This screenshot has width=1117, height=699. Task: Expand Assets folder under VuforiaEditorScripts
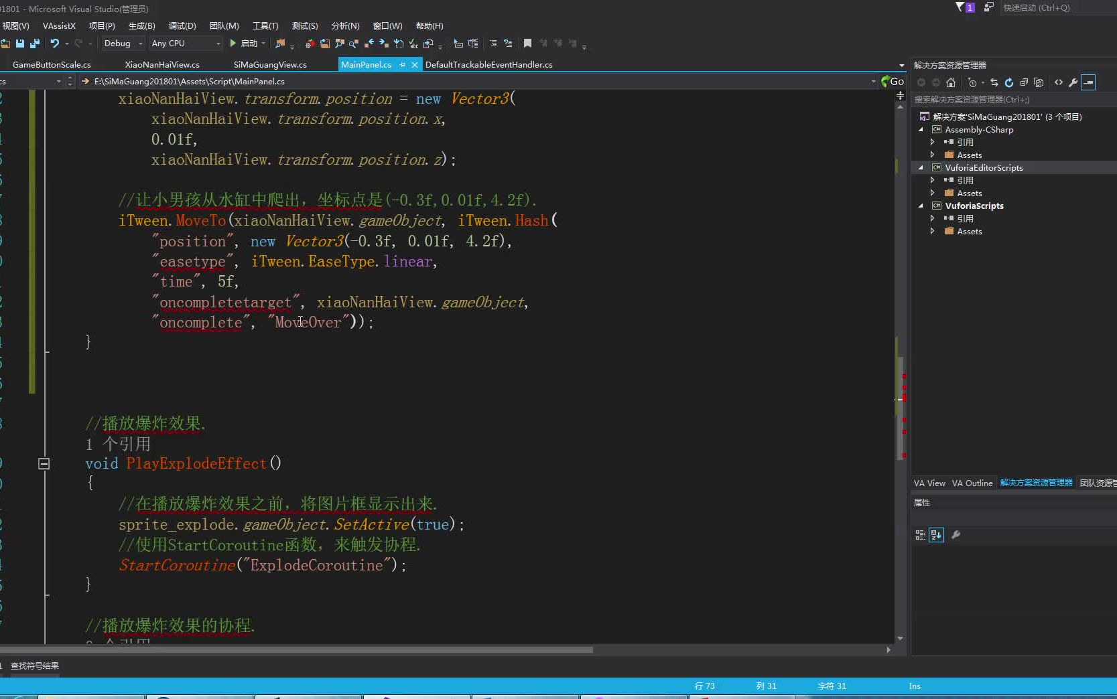(x=932, y=193)
